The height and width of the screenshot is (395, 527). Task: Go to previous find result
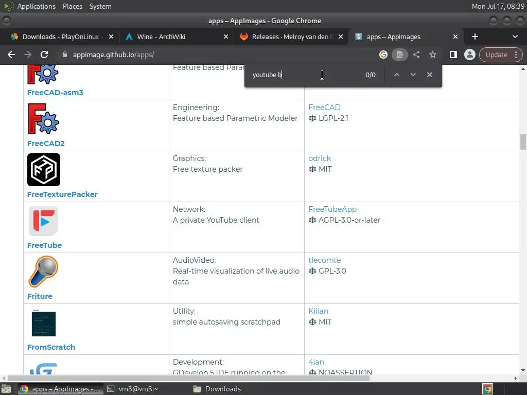[x=397, y=75]
